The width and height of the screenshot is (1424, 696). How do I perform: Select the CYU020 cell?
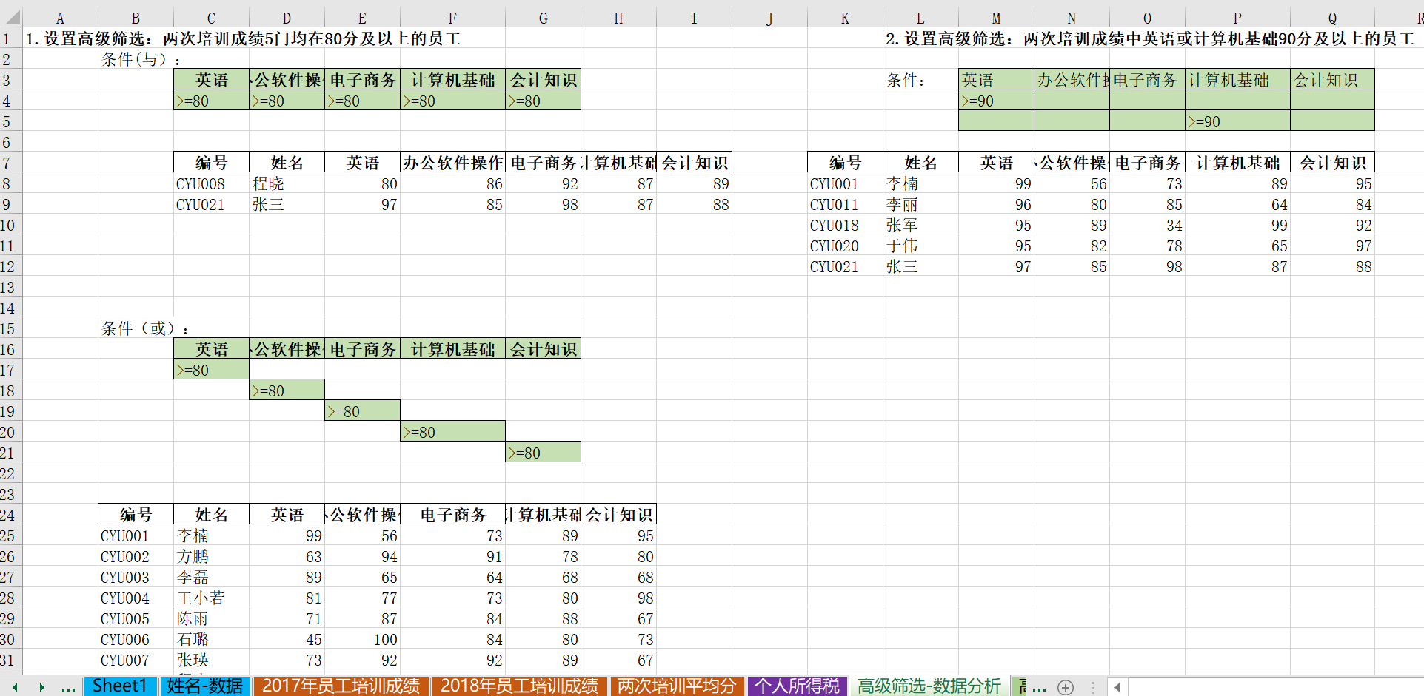845,246
